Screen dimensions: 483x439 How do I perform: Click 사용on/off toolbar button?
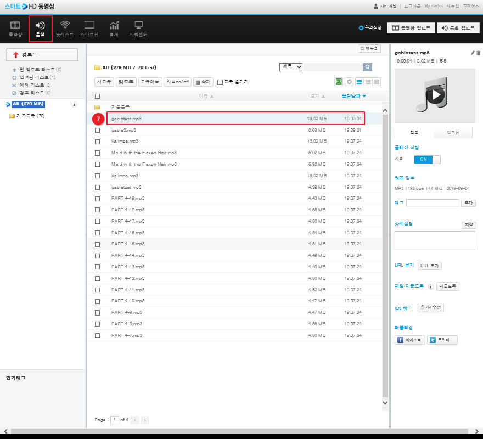tap(177, 82)
